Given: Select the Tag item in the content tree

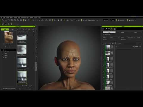Looking at the screenshot, I should coord(6,57).
